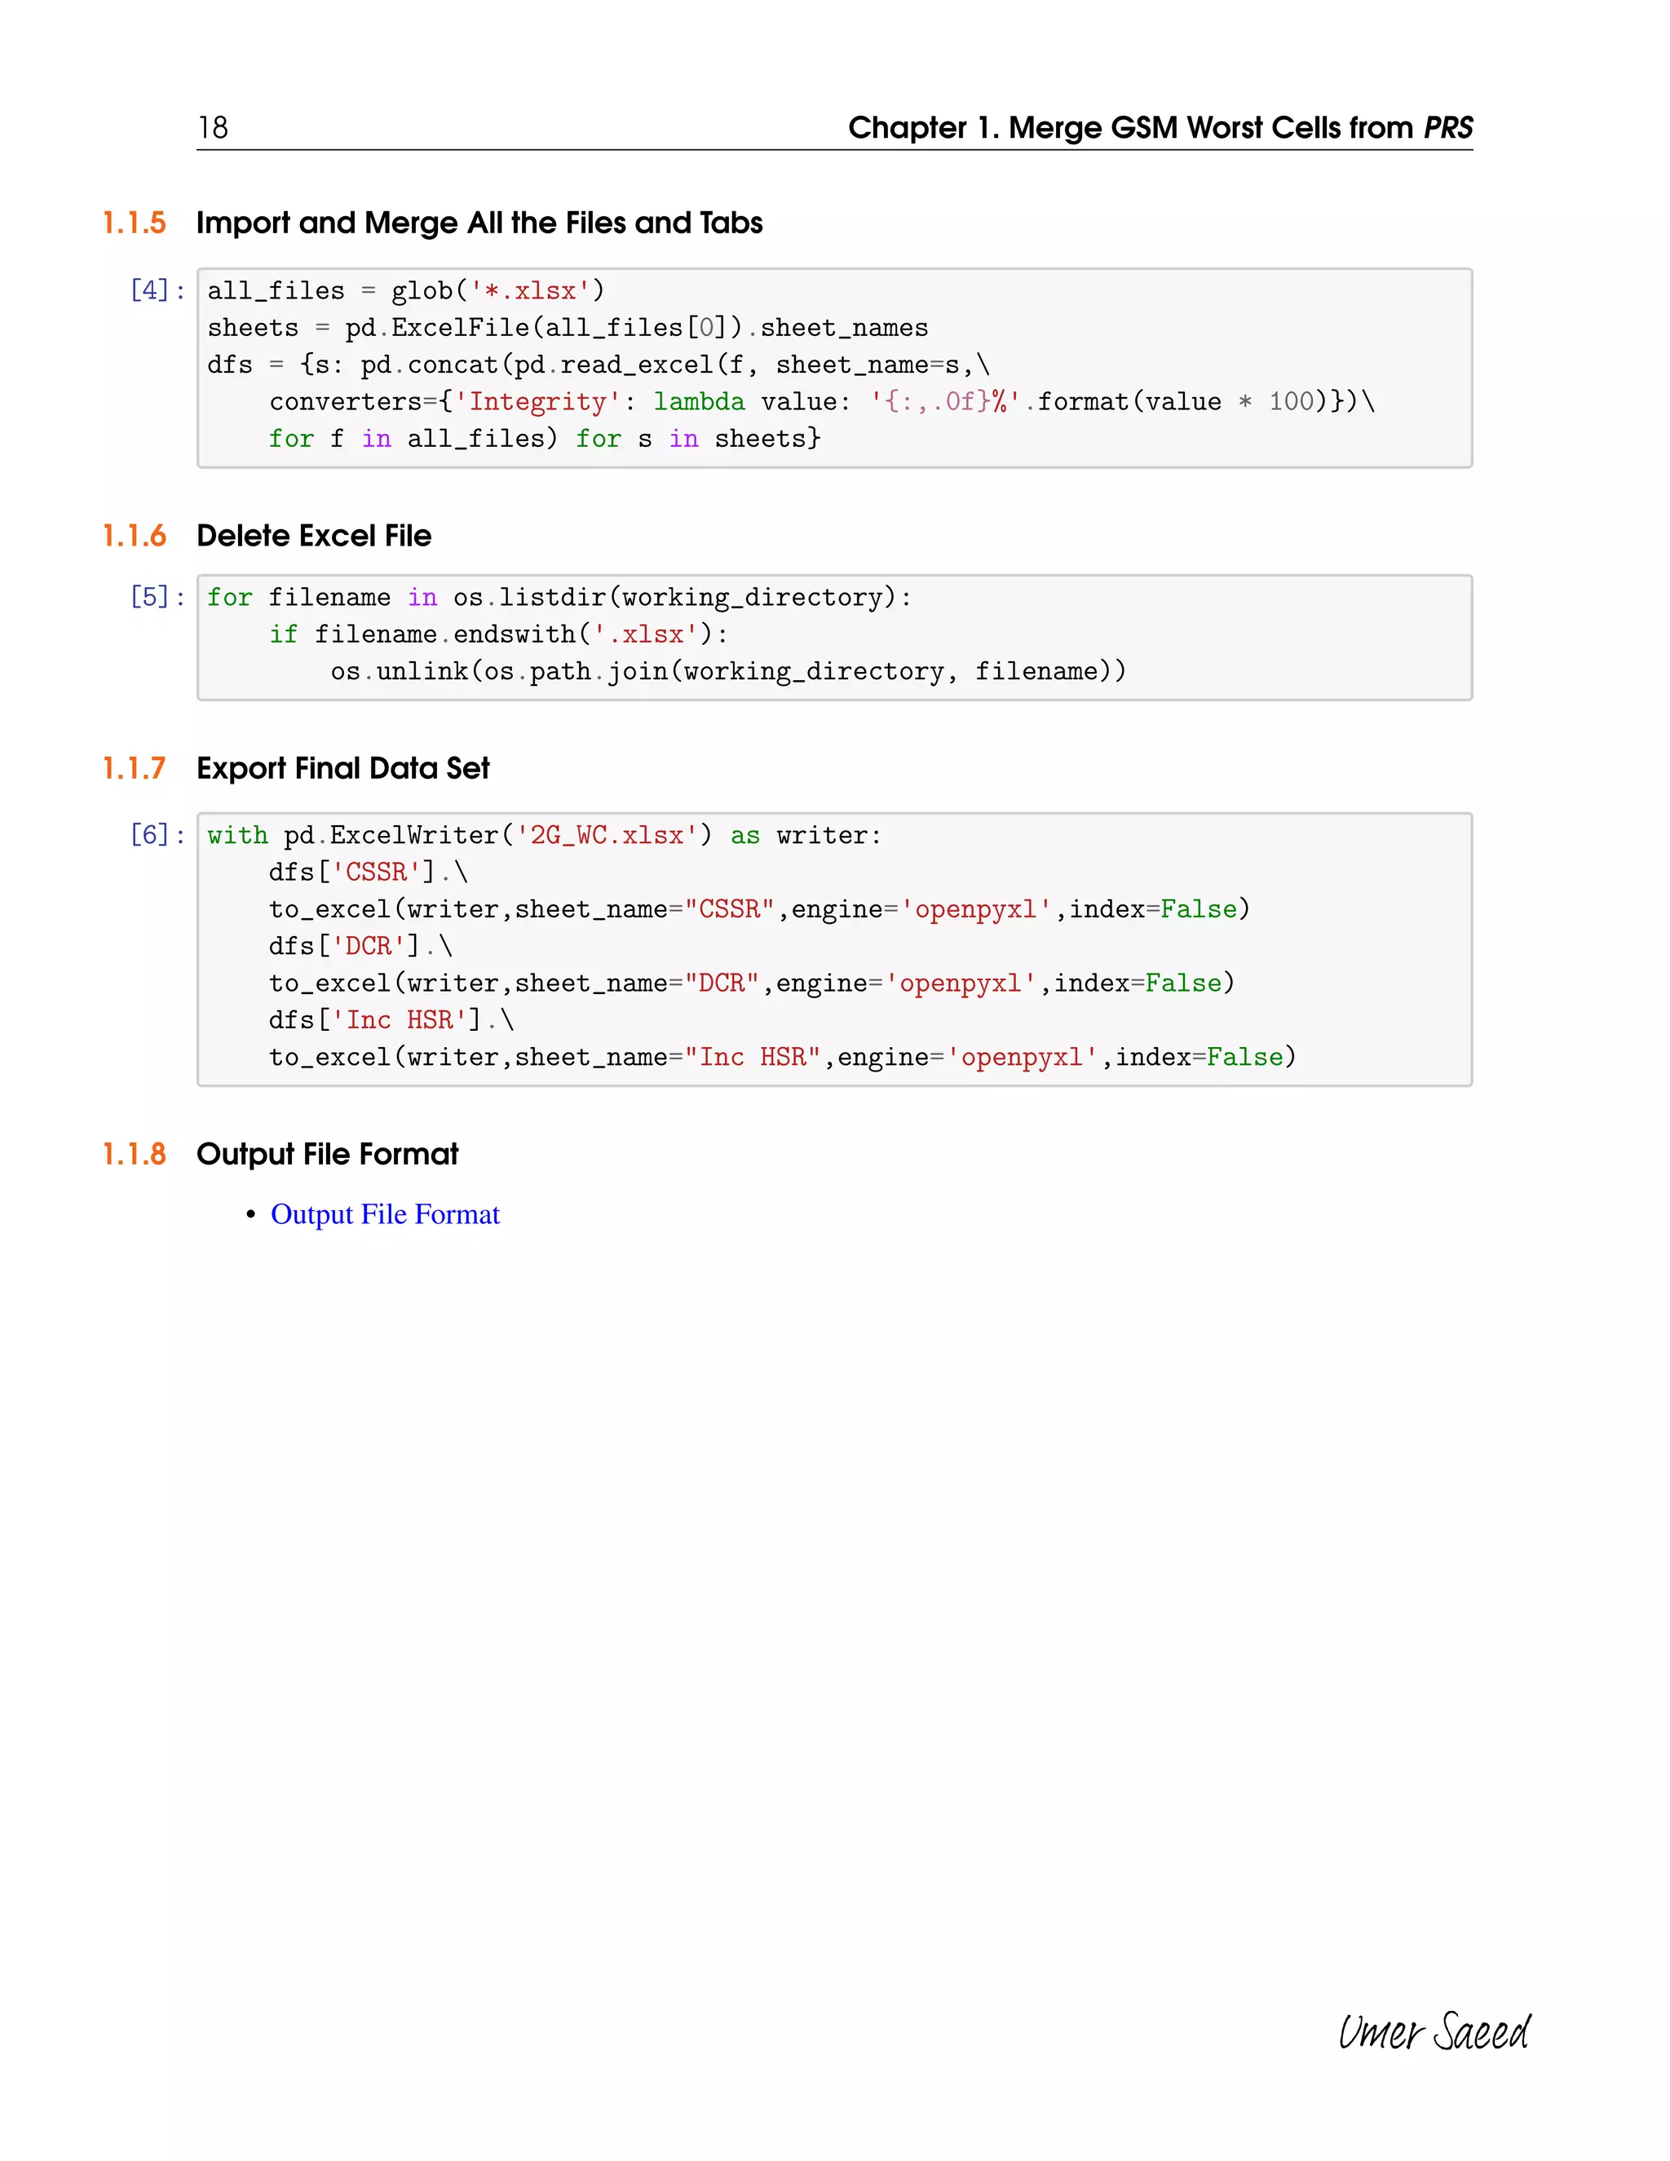Screen dimensions: 1670x2161
Task: Click code line "dfs['CSSR'].\"
Action: pyautogui.click(x=368, y=872)
